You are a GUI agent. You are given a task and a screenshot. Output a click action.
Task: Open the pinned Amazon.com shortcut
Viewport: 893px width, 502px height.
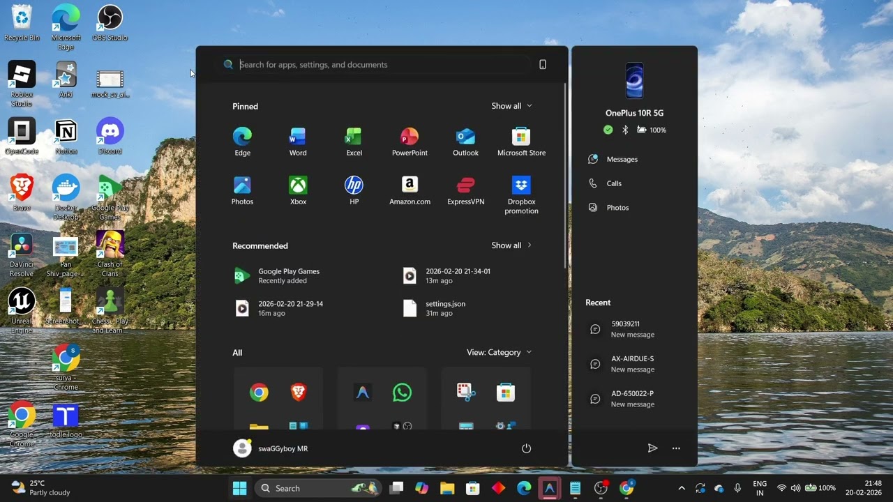tap(410, 191)
